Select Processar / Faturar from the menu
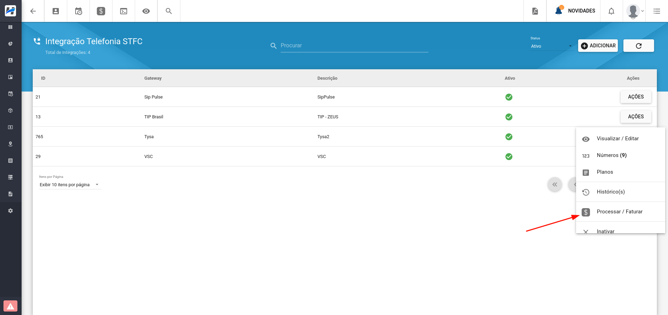The image size is (668, 315). [x=619, y=212]
